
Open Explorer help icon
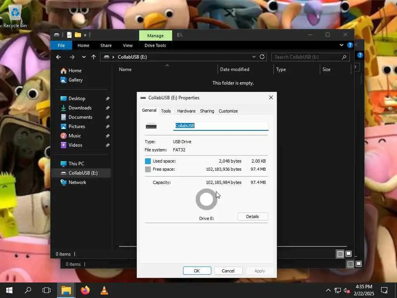click(x=350, y=45)
